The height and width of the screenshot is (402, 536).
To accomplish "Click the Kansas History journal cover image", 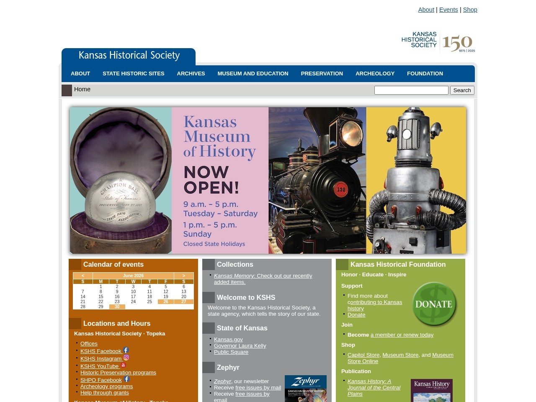I will (432, 391).
